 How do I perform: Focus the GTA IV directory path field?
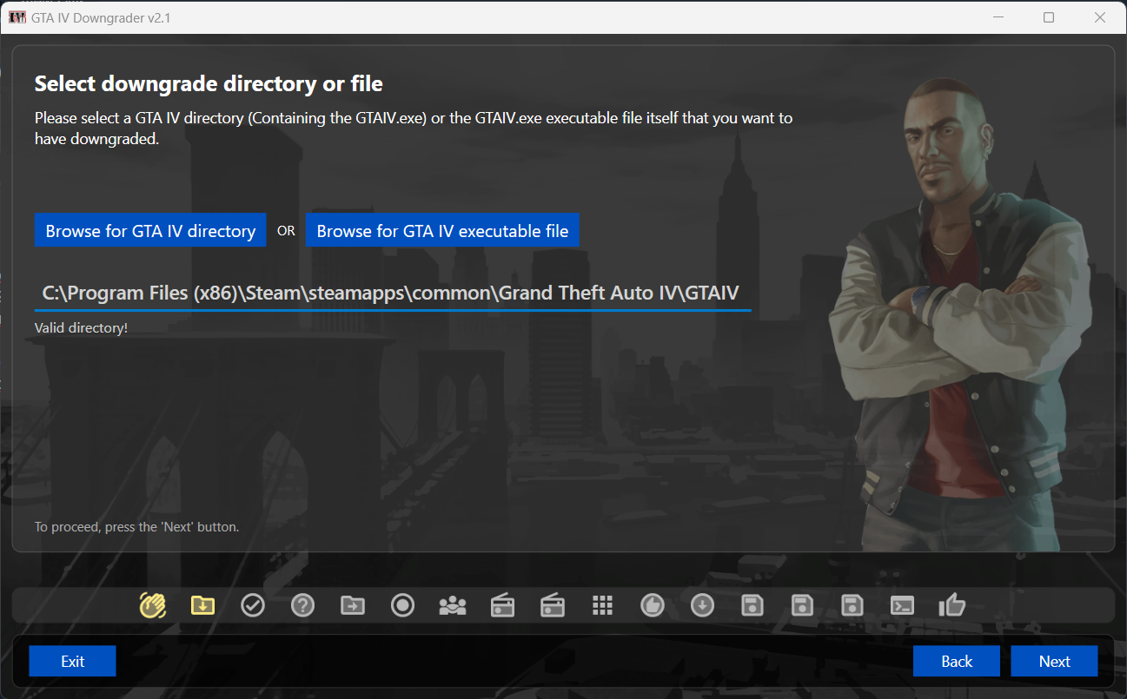point(393,293)
